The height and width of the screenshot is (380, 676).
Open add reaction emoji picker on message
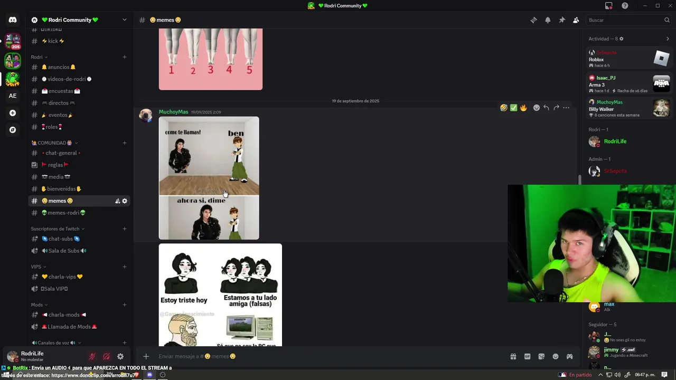point(537,108)
